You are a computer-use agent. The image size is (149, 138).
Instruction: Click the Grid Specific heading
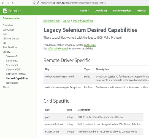[x=56, y=101]
